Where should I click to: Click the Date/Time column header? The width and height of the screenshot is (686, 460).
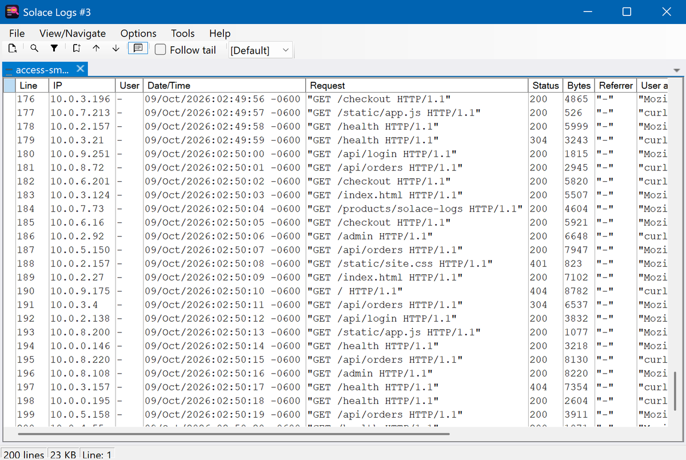point(224,85)
